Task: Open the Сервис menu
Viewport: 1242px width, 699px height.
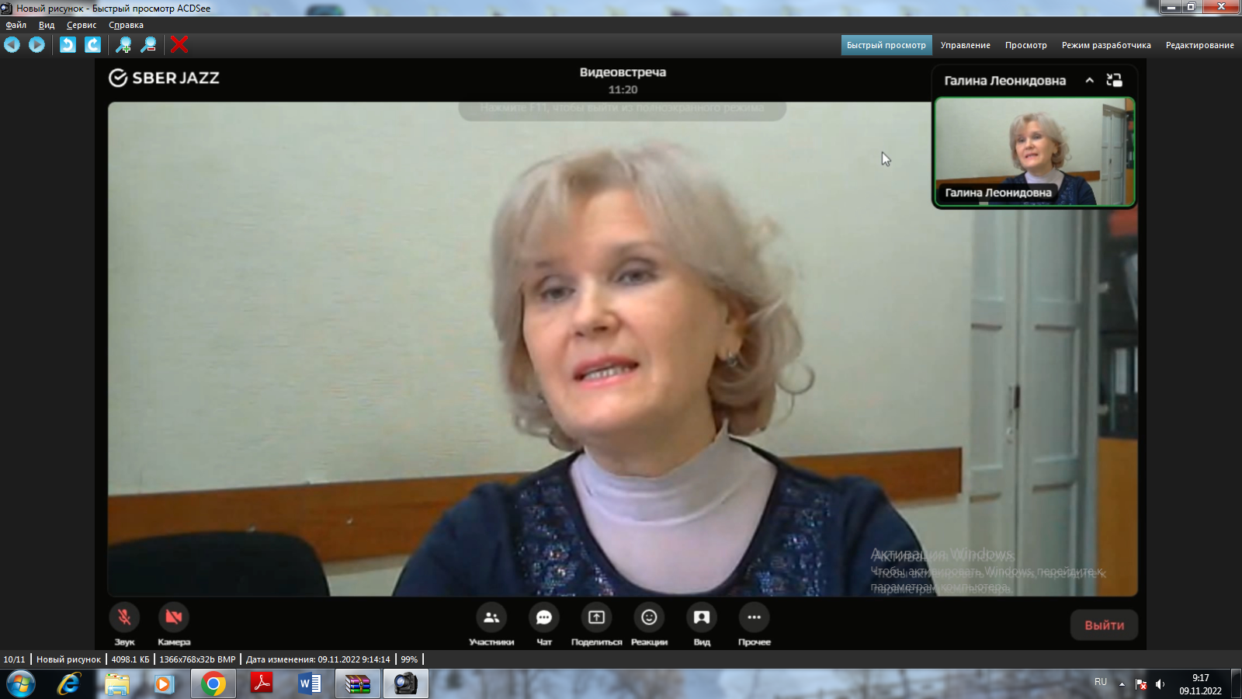Action: 82,25
